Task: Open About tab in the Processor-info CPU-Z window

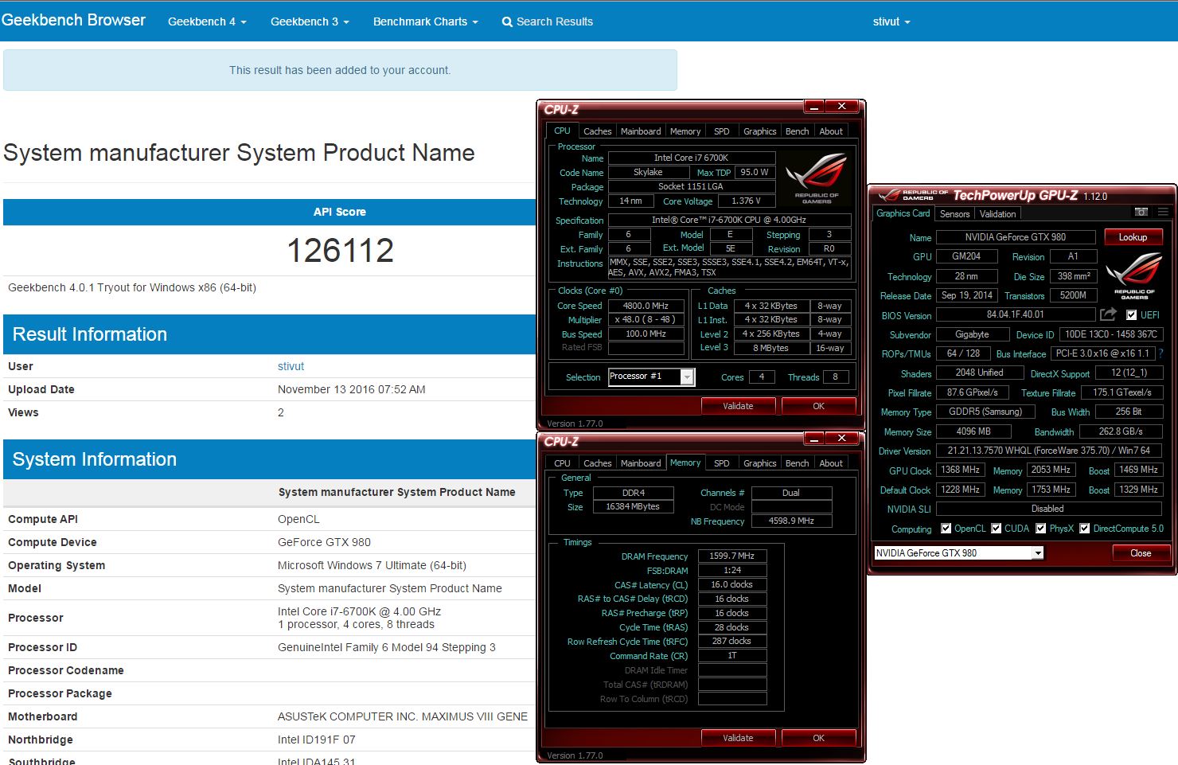Action: (831, 131)
